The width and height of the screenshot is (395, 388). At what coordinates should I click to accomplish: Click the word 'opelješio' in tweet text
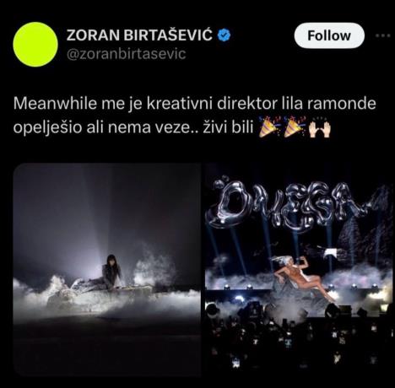click(47, 128)
